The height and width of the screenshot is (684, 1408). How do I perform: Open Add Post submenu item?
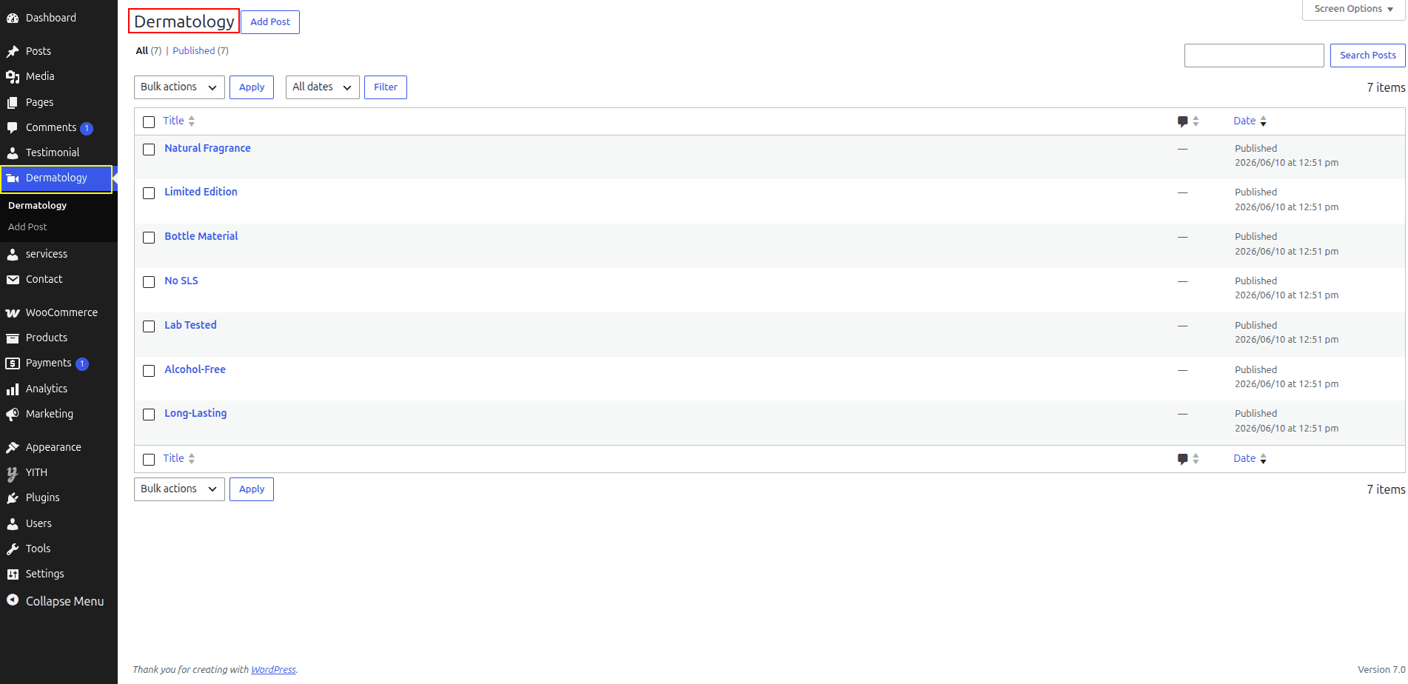click(27, 227)
